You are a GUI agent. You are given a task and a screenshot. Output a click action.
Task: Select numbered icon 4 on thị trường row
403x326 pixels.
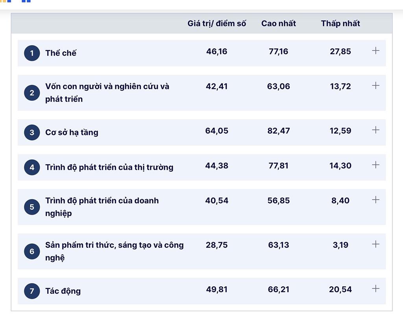(32, 167)
